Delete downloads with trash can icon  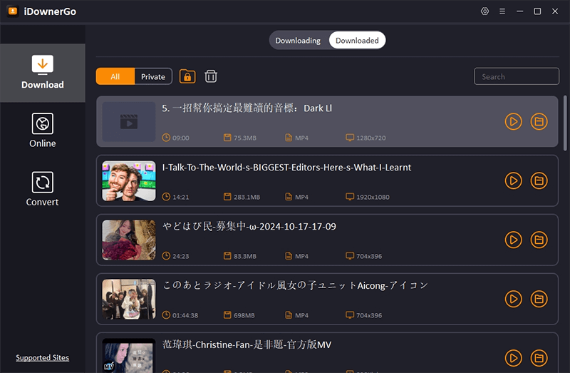[x=211, y=76]
